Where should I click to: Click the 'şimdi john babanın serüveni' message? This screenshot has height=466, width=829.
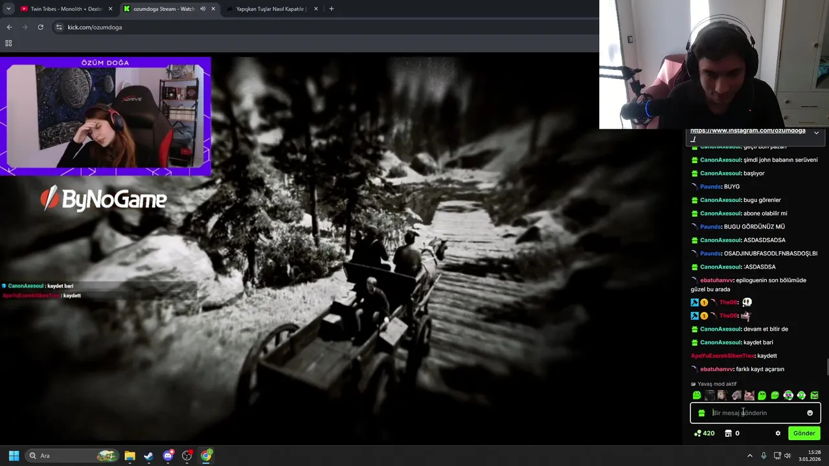pyautogui.click(x=780, y=161)
